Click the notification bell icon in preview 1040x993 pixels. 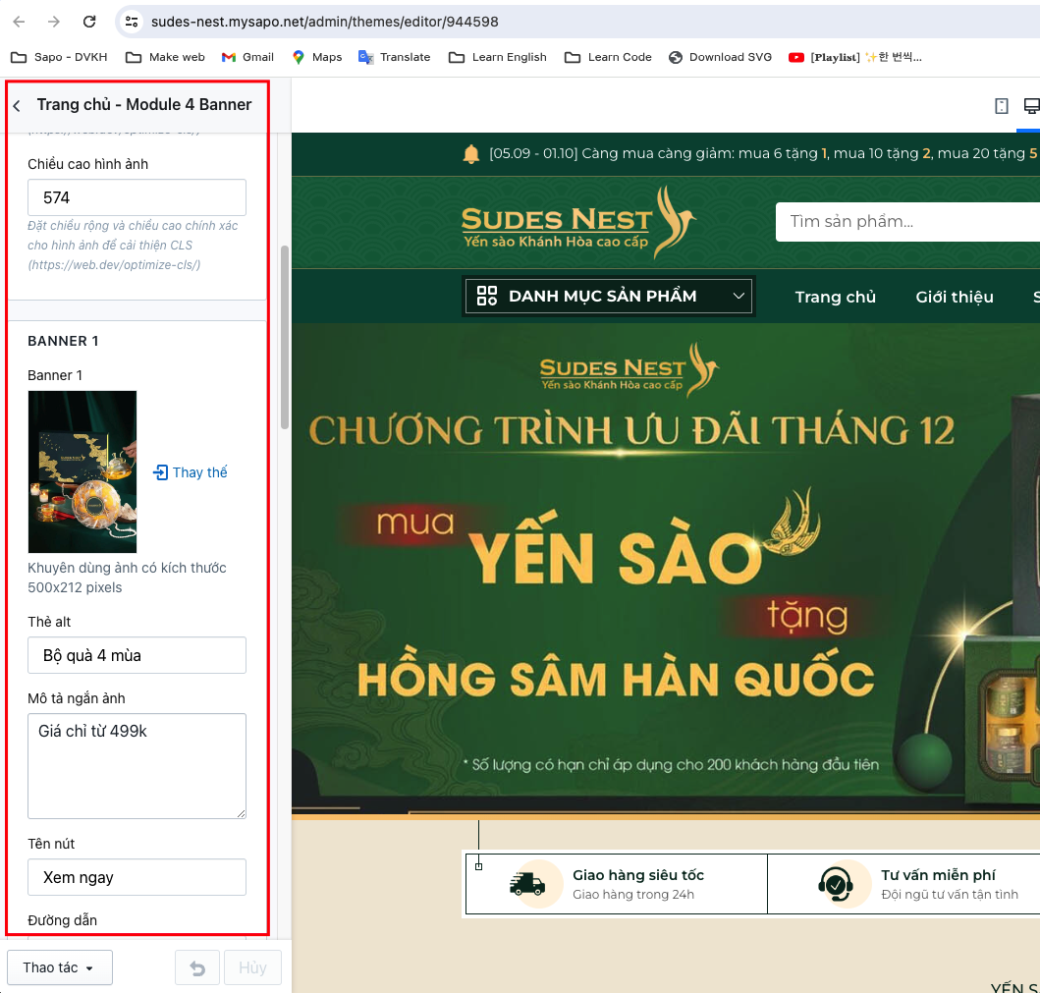(x=471, y=154)
